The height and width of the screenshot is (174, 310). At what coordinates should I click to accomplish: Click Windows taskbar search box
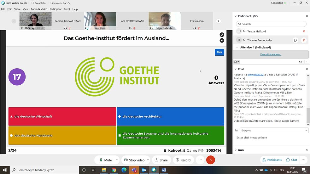tap(44, 170)
